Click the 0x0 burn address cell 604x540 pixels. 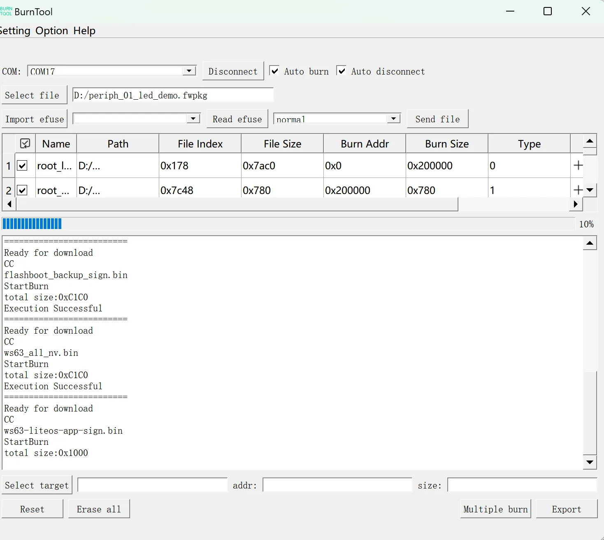coord(365,166)
